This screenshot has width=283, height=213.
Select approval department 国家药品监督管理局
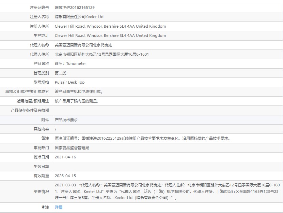coord(72,148)
